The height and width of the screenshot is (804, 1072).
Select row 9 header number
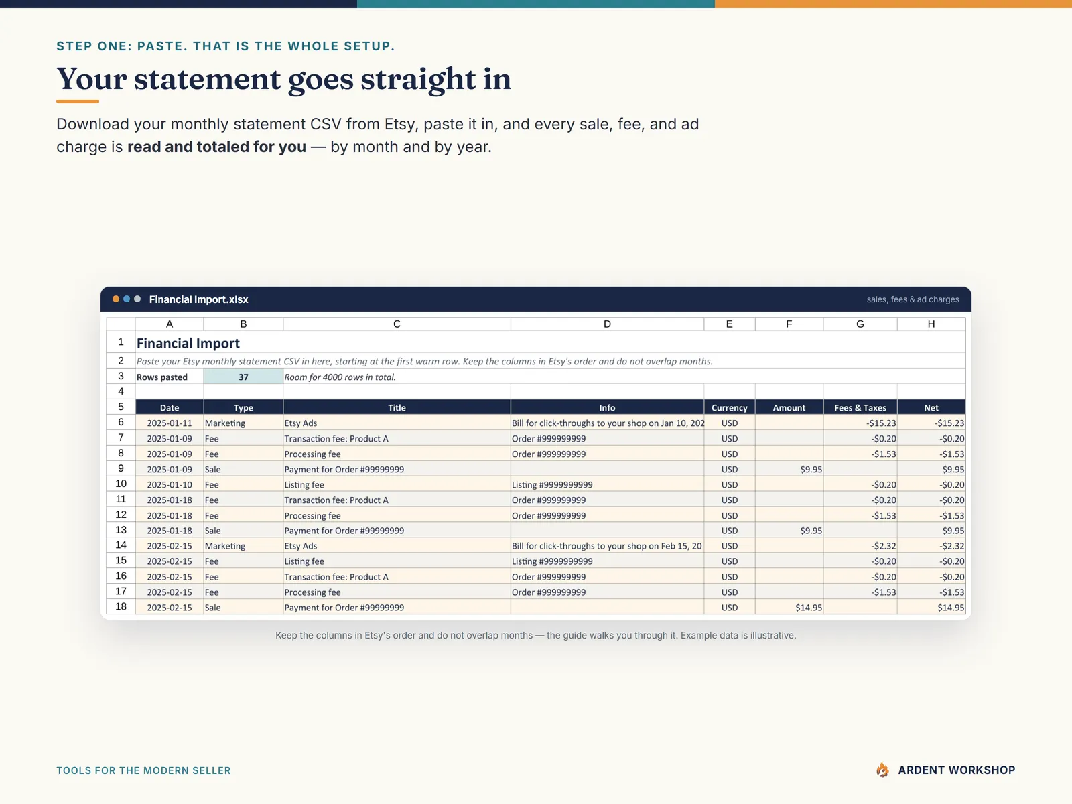121,468
